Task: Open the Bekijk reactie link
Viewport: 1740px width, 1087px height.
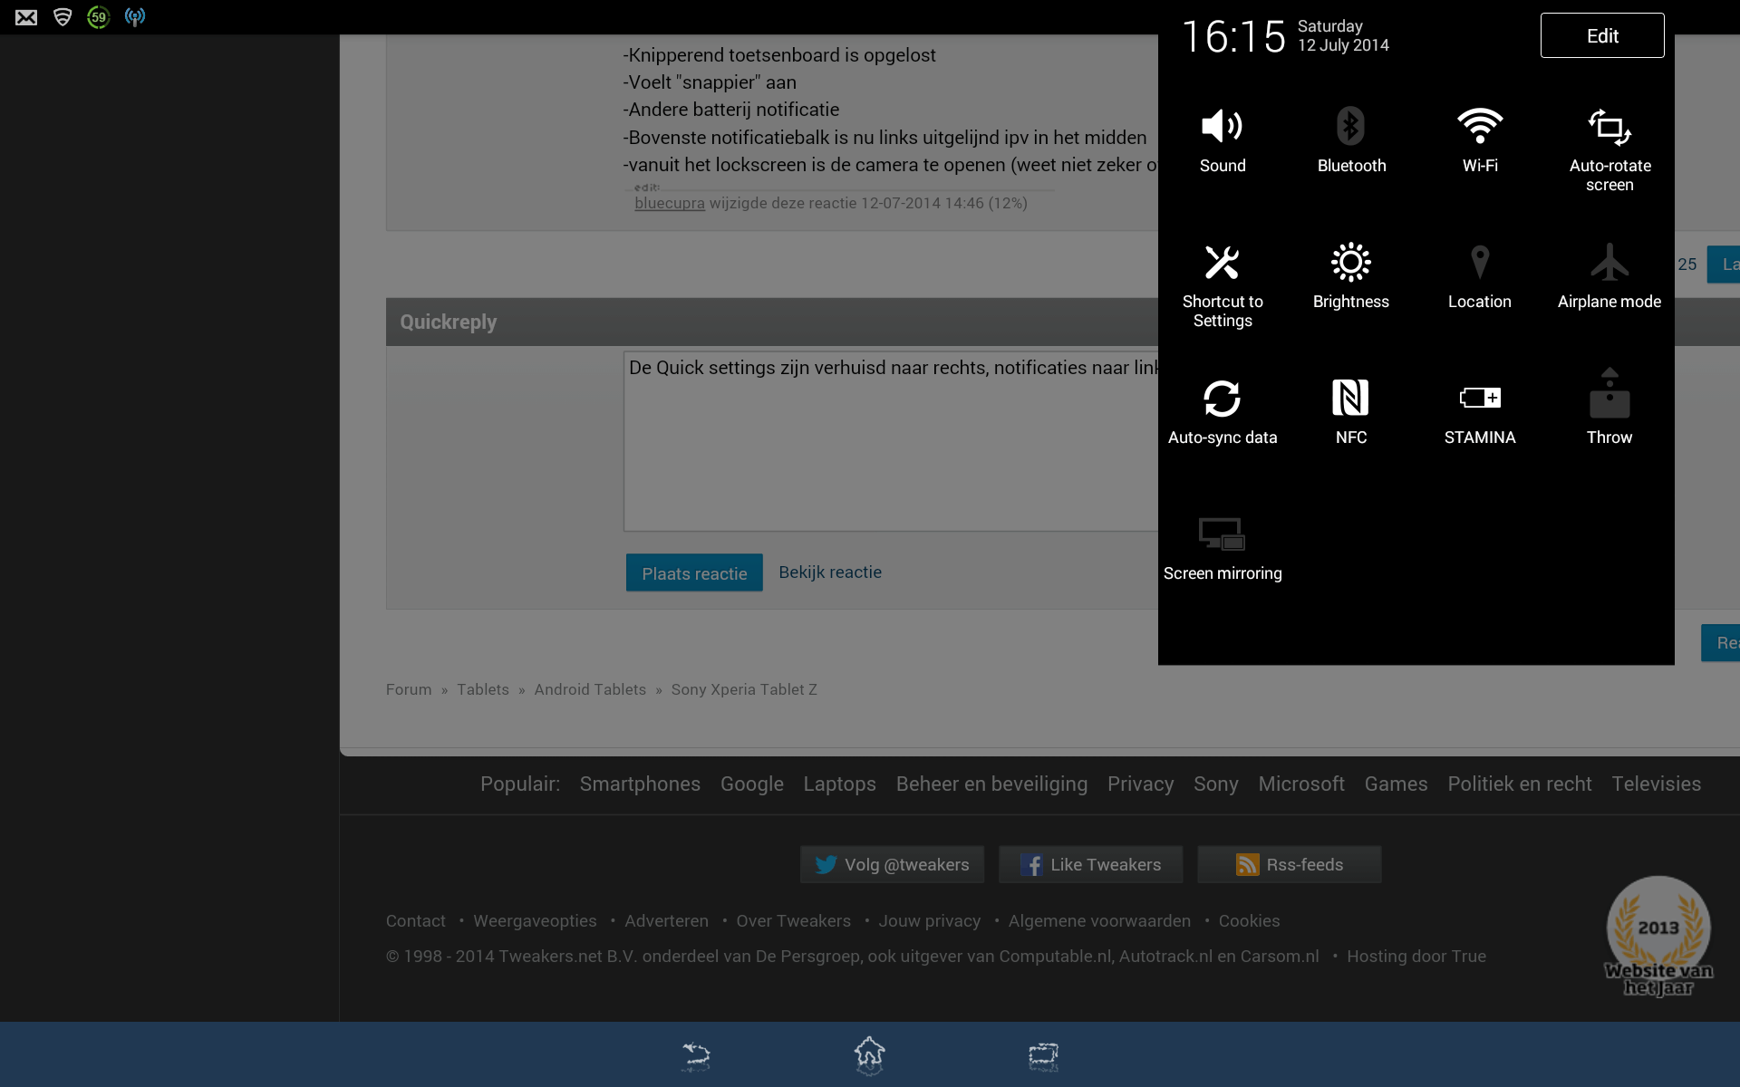Action: 829,572
